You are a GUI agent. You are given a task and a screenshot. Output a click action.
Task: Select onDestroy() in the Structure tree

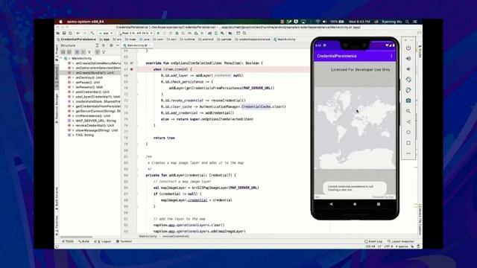click(x=89, y=77)
